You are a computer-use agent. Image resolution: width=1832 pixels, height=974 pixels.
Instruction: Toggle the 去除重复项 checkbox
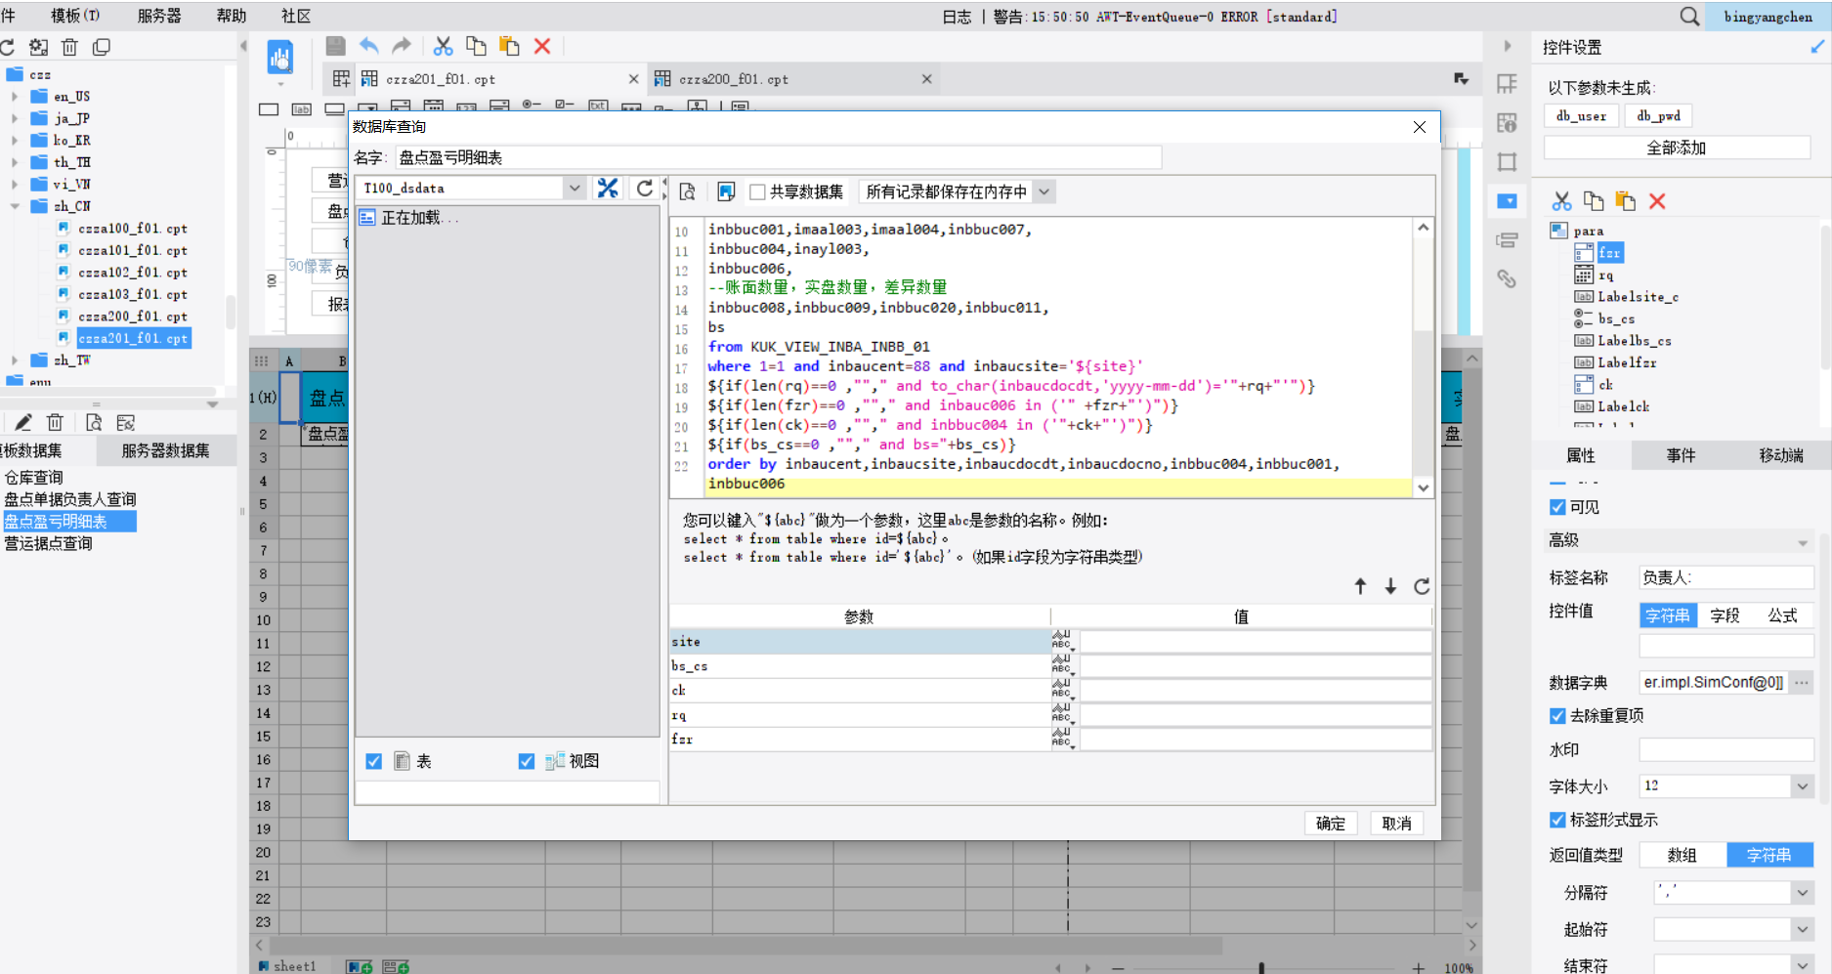[1557, 716]
